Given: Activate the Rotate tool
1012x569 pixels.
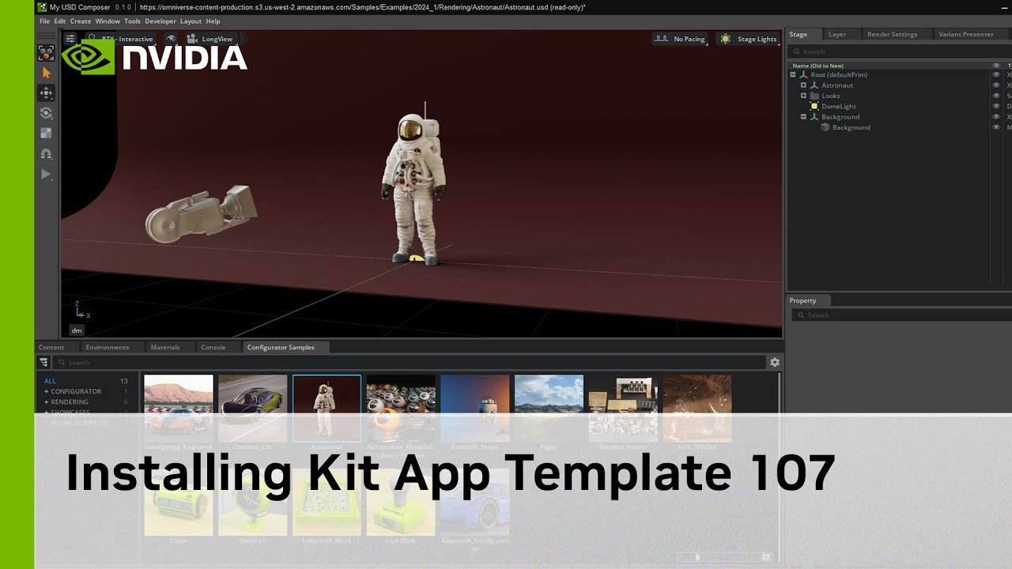Looking at the screenshot, I should point(46,113).
